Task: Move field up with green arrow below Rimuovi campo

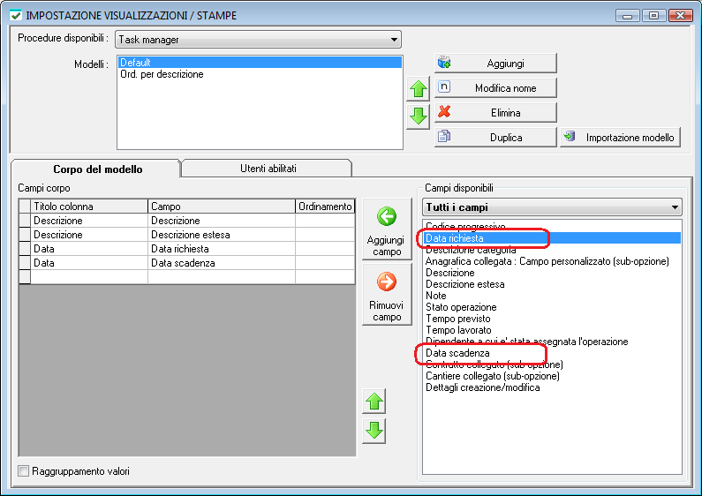Action: [x=374, y=402]
